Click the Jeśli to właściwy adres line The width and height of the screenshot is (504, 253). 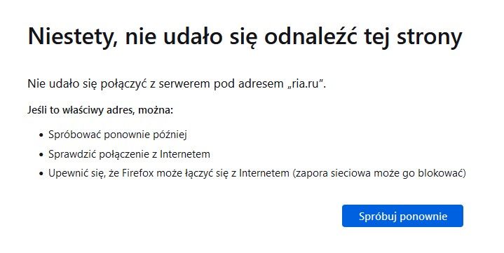100,110
